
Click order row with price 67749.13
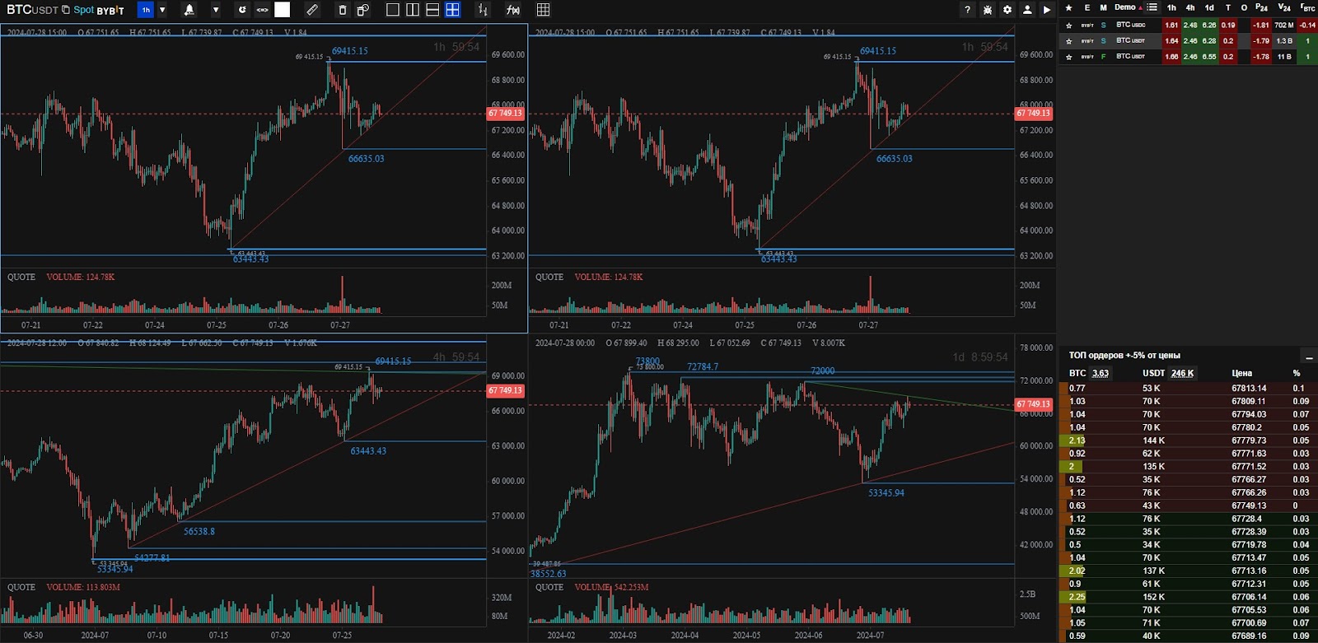[x=1189, y=506]
